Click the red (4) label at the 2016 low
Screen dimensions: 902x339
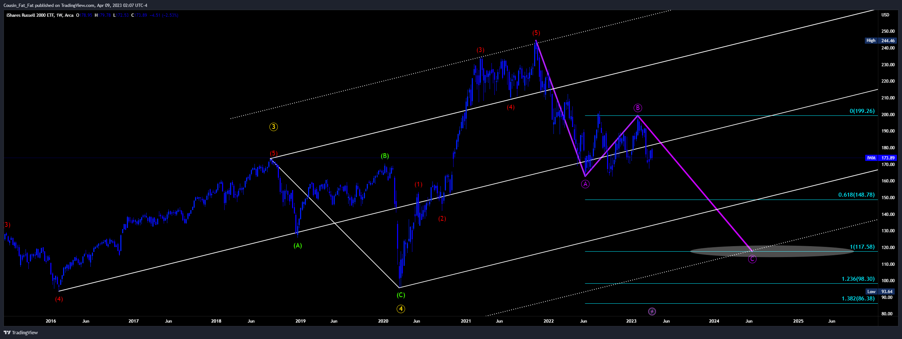tap(59, 299)
